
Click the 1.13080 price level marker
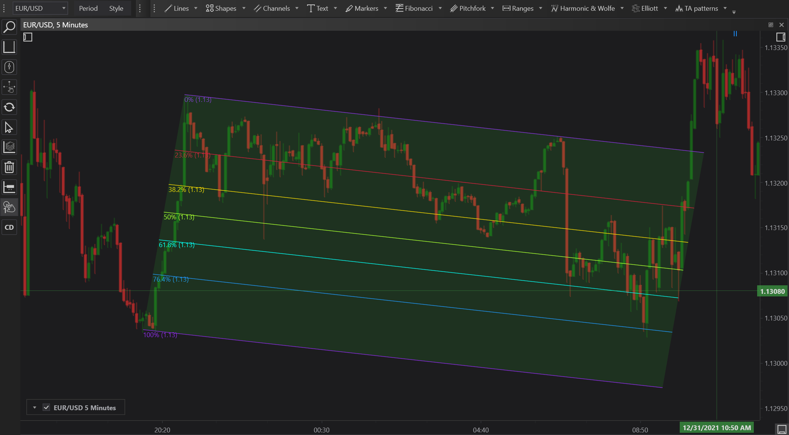coord(772,292)
